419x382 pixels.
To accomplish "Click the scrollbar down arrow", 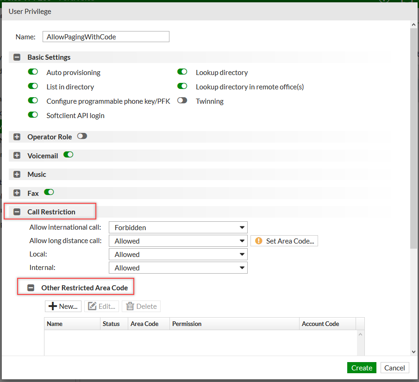I will click(x=413, y=351).
